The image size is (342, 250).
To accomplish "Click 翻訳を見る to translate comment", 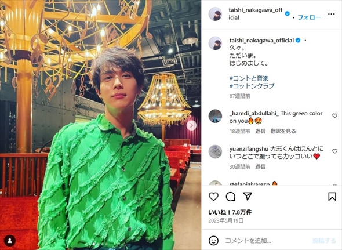I will click(283, 131).
